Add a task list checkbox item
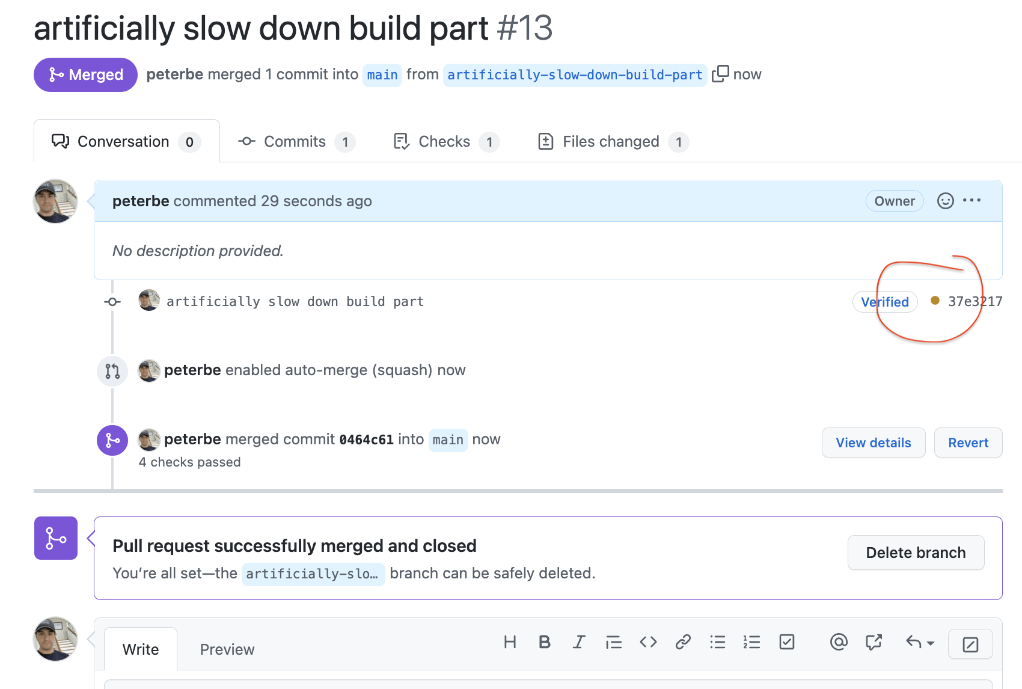Viewport: 1022px width, 689px height. [x=787, y=642]
